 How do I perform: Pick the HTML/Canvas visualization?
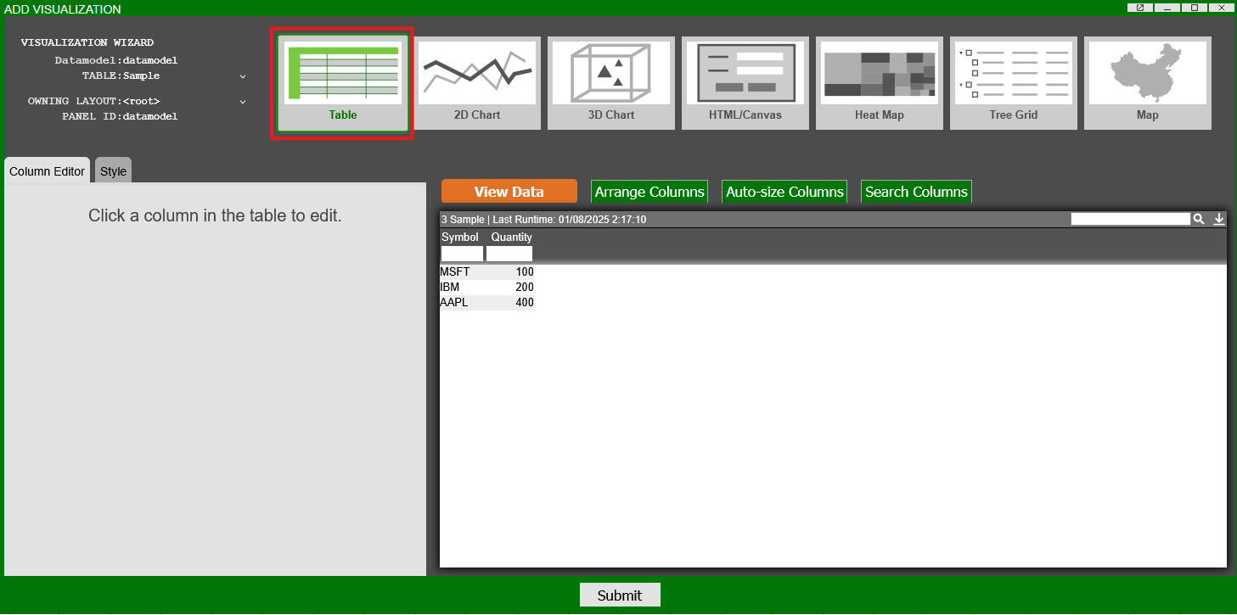745,82
